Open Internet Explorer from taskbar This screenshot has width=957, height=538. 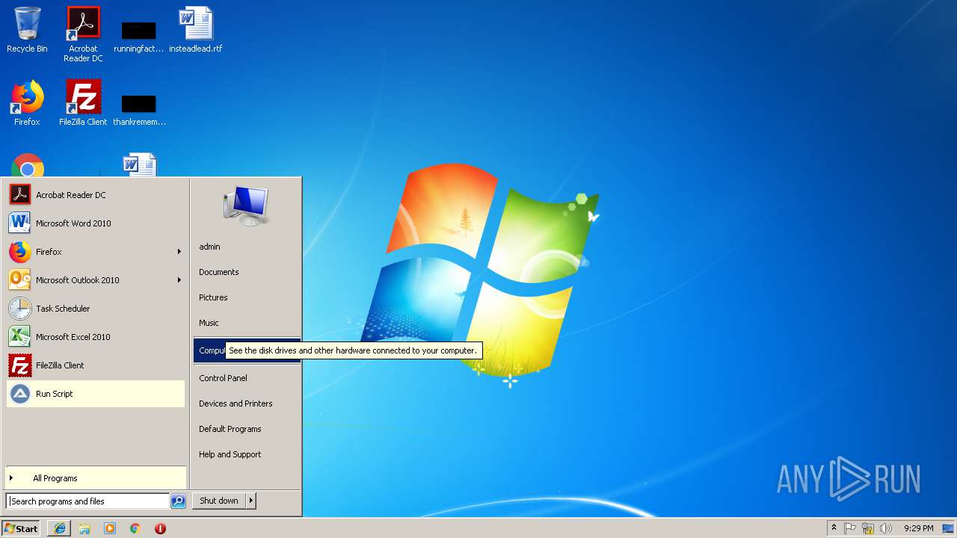click(60, 528)
